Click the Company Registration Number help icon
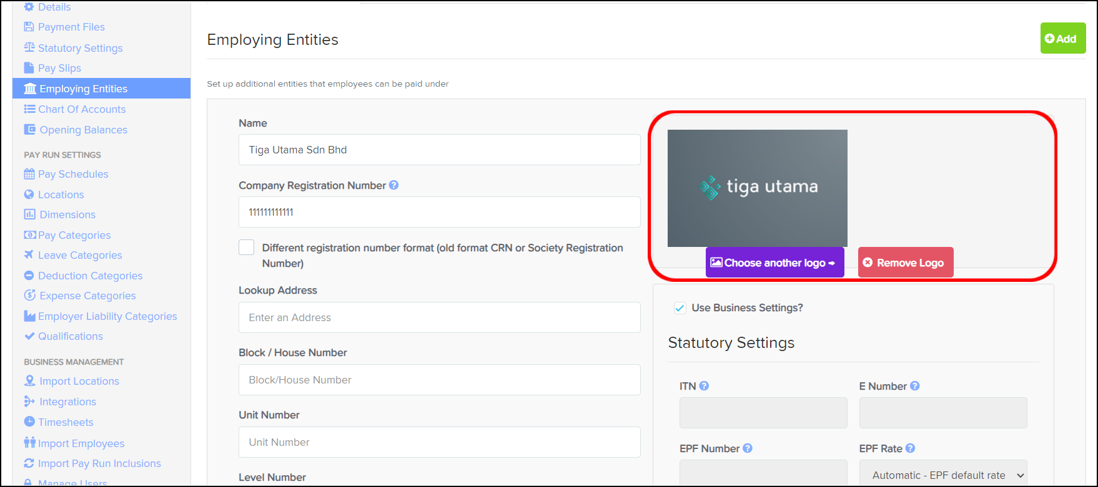Screen dimensions: 1098x487 click(394, 185)
